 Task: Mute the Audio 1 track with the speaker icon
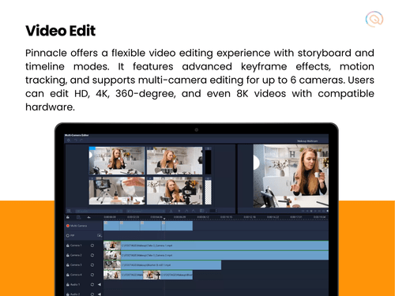pyautogui.click(x=100, y=284)
